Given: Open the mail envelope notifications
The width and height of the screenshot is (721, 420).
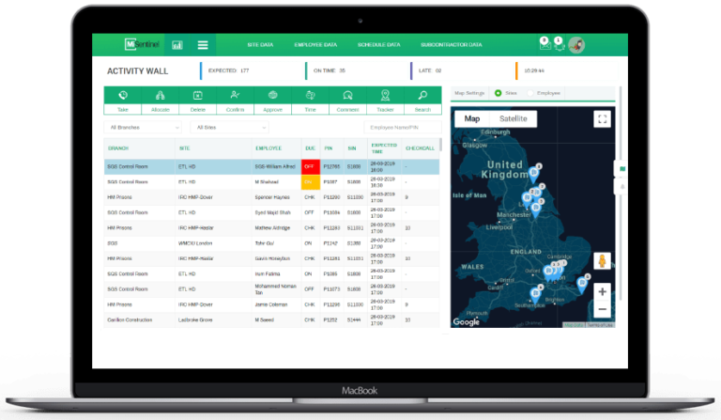Looking at the screenshot, I should tap(545, 44).
